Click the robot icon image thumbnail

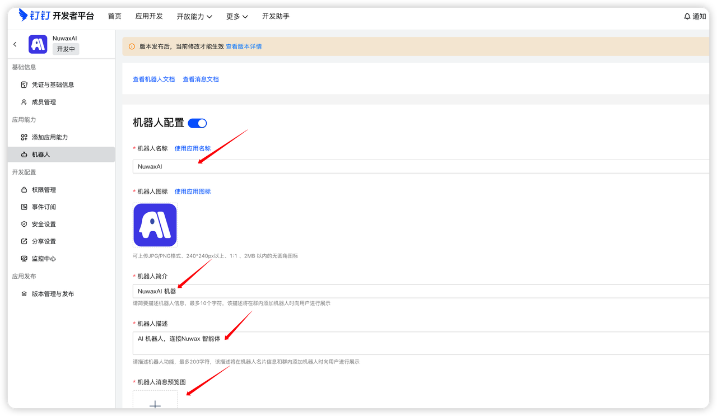click(155, 225)
